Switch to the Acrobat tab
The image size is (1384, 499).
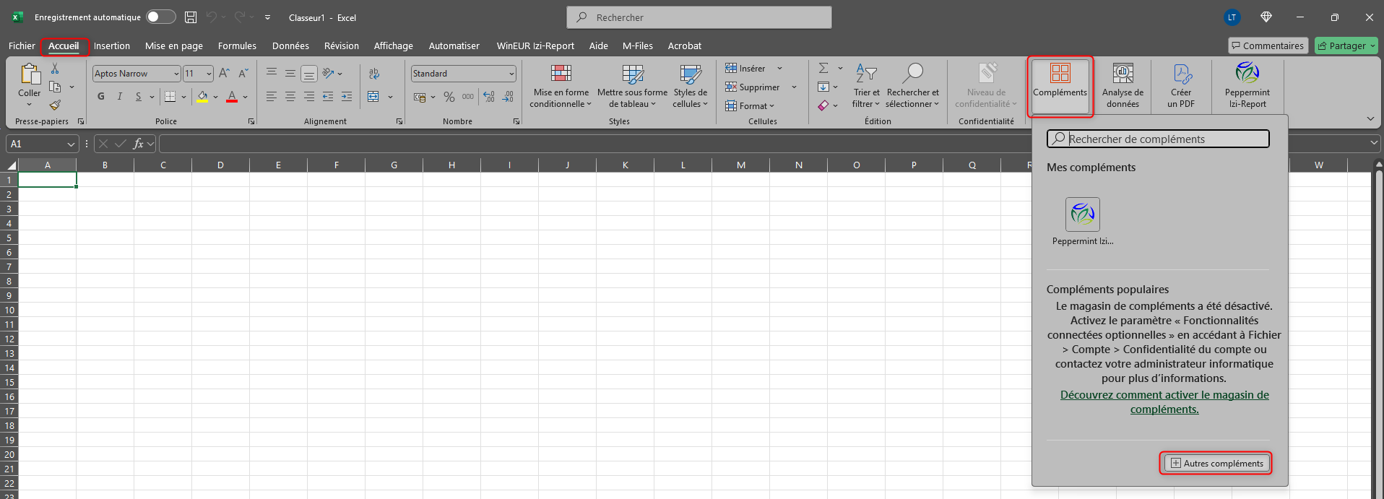click(x=685, y=45)
